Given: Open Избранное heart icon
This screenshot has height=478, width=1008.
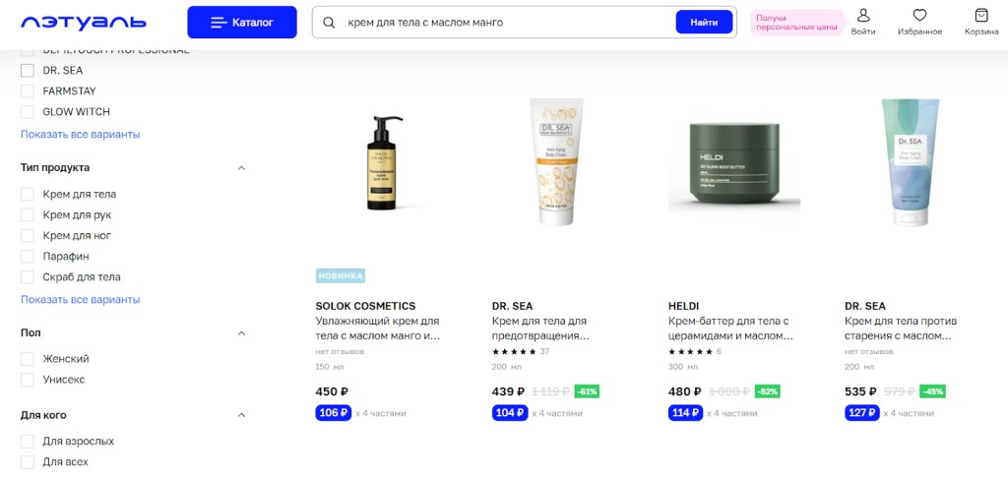Looking at the screenshot, I should [920, 15].
